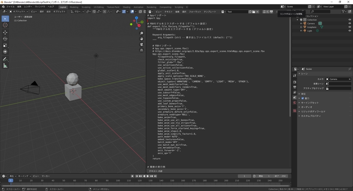
Task: Toggle visibility of Collection in outliner
Action: click(350, 20)
